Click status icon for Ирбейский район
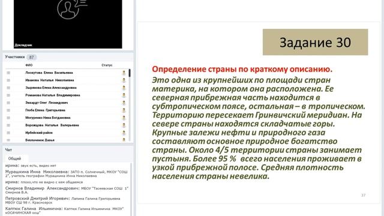This screenshot has width=384, height=216. coord(124,133)
